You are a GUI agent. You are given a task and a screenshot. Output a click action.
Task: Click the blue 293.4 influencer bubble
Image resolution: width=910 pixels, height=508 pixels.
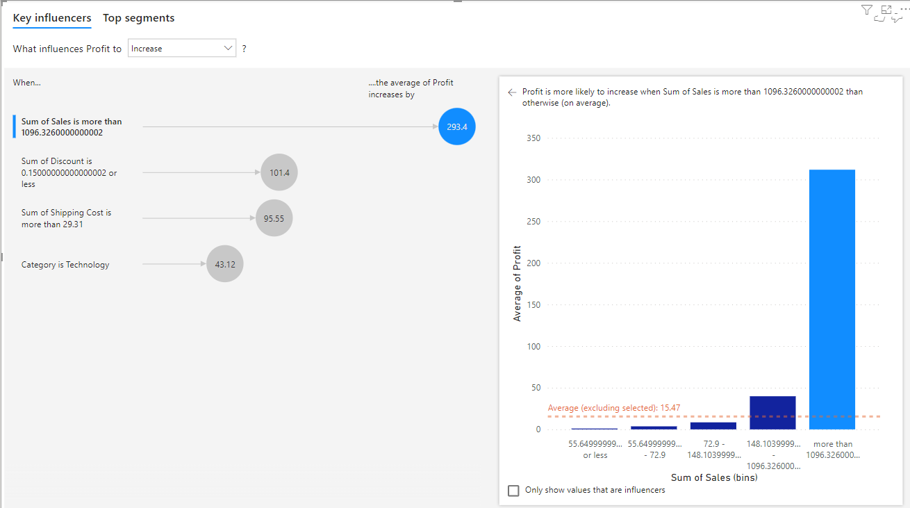pos(456,126)
